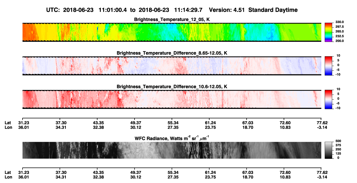Click the start time 11:01:00.4 in the title
Image resolution: width=357 pixels, height=183 pixels.
pyautogui.click(x=113, y=10)
